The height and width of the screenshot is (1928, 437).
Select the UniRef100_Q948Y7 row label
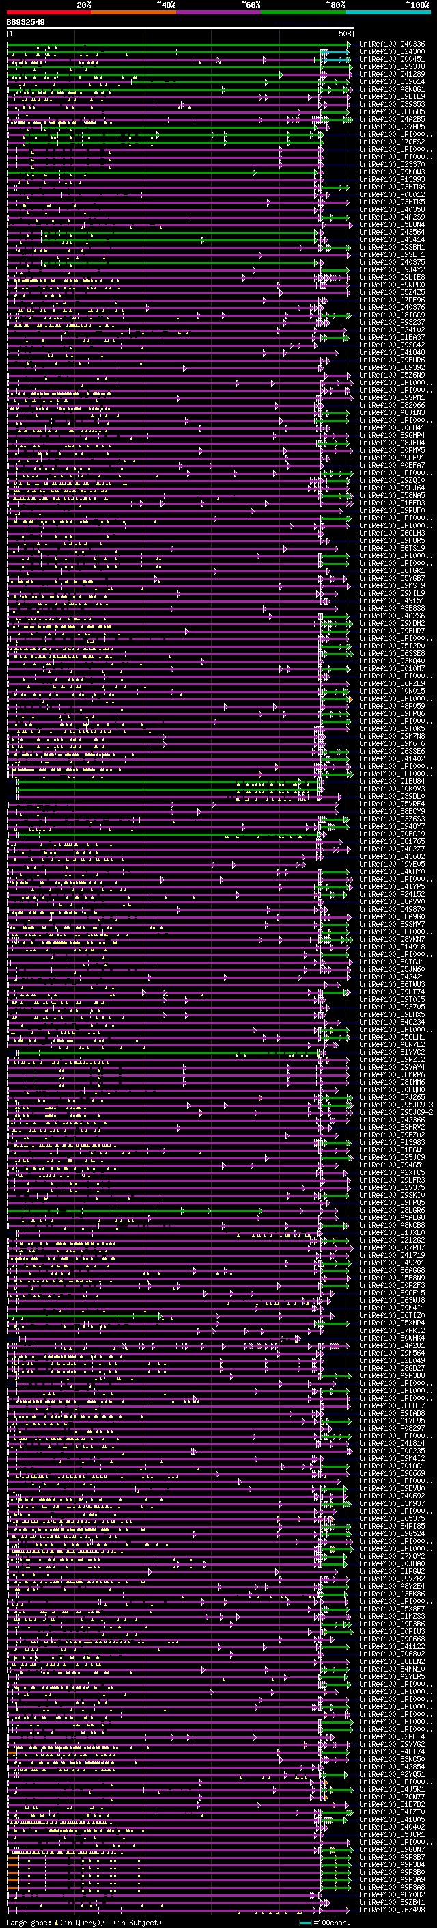(392, 826)
